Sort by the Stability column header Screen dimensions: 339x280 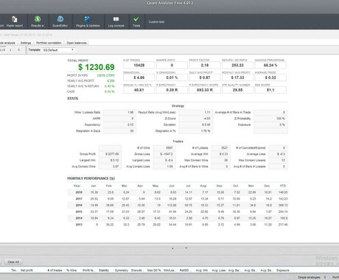pos(104,270)
